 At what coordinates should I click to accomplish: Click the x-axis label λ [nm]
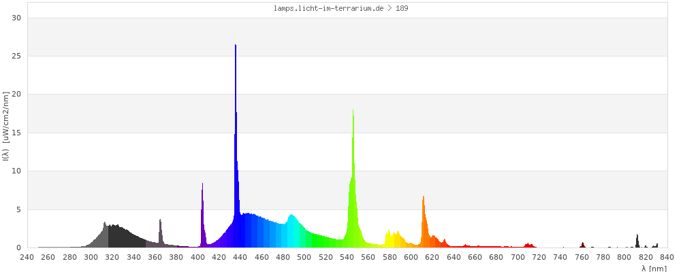pyautogui.click(x=654, y=269)
